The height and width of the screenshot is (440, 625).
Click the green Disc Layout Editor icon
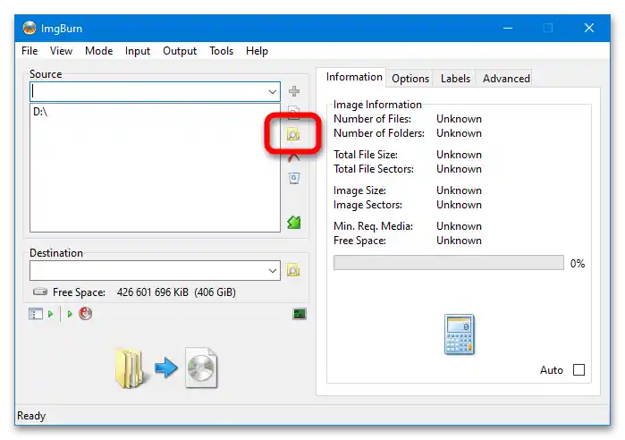(294, 223)
